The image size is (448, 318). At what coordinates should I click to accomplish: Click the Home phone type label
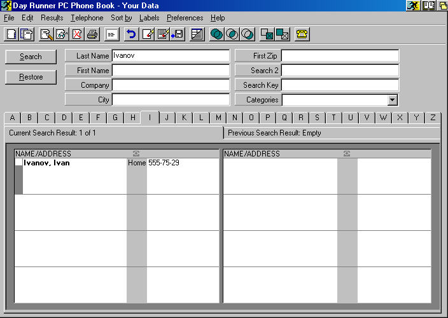(x=137, y=163)
